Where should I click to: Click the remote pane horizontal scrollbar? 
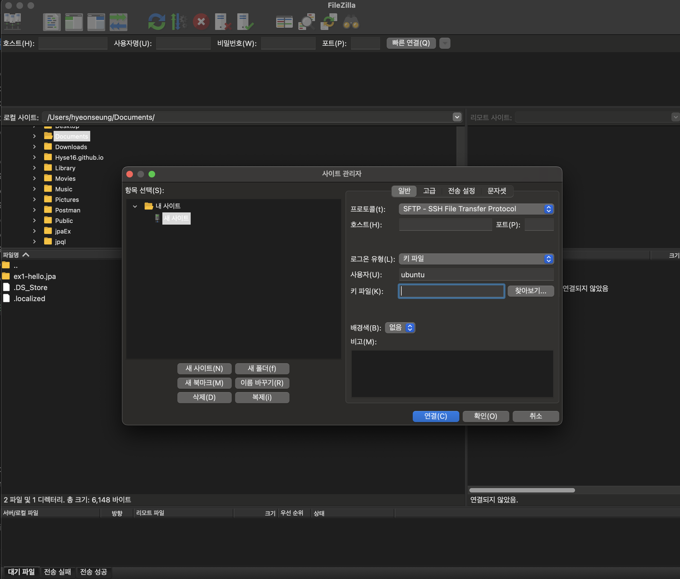(522, 490)
